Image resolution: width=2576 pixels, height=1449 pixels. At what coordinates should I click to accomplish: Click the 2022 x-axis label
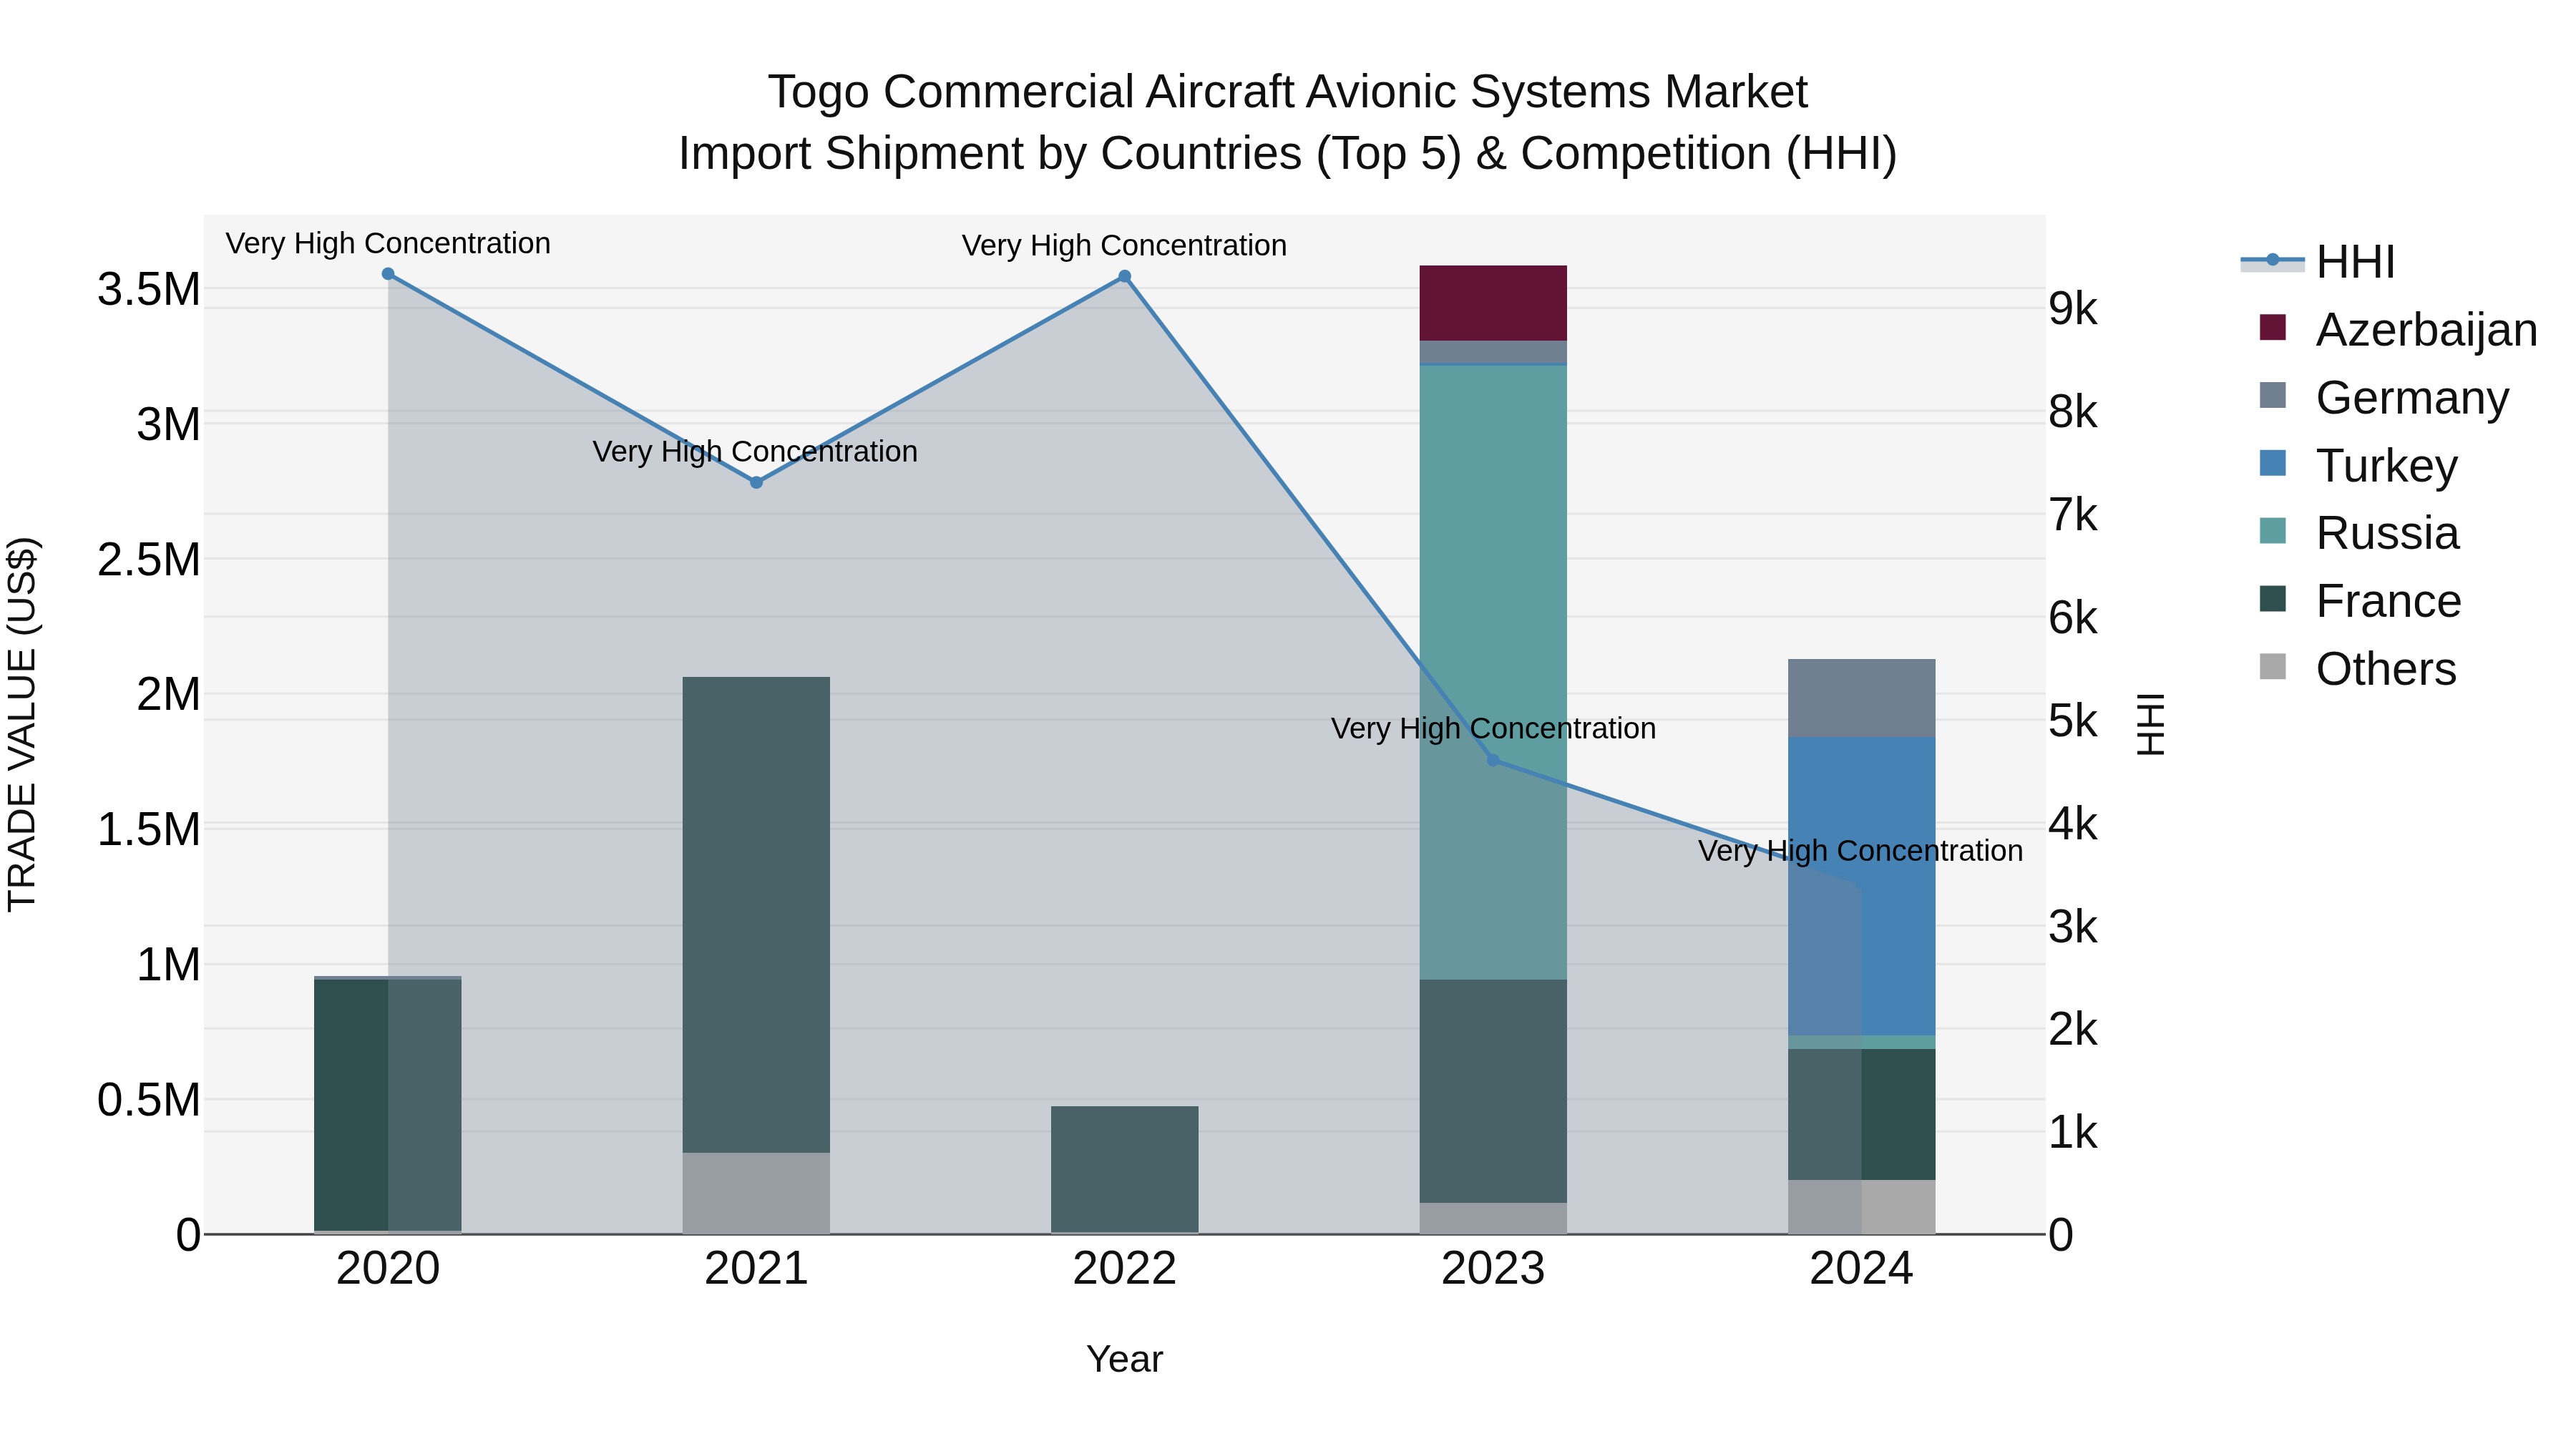click(x=1124, y=1269)
